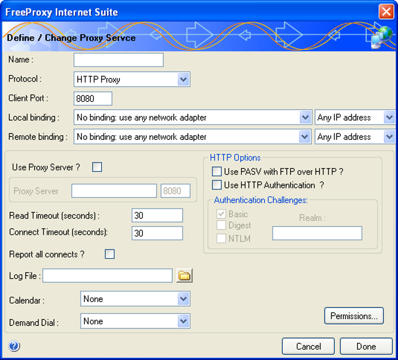Expand the Local binding Any IP address dropdown

pyautogui.click(x=355, y=117)
